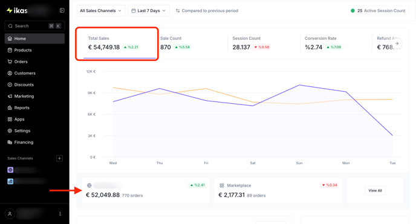Click the Sales Channels section label
The height and width of the screenshot is (224, 416).
click(20, 158)
